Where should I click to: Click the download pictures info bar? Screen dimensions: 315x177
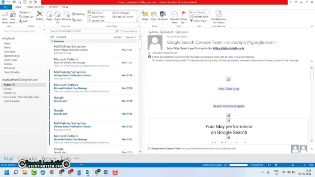(x=225, y=61)
